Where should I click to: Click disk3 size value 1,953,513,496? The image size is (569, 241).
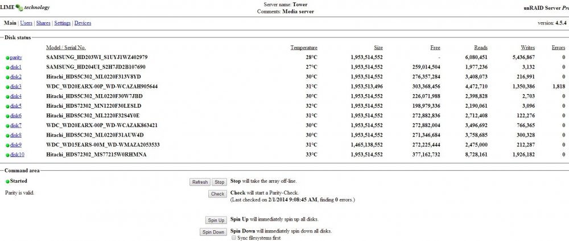[x=367, y=87]
